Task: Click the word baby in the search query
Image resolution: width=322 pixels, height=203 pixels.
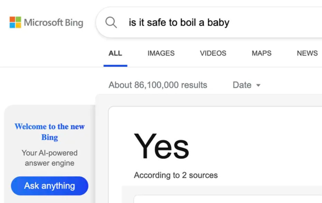Action: click(218, 23)
